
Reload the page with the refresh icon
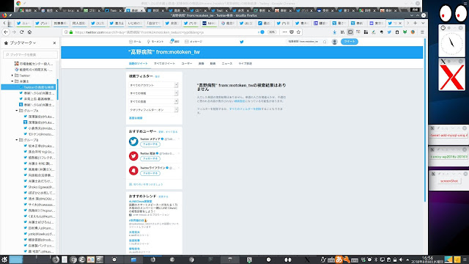click(x=21, y=32)
